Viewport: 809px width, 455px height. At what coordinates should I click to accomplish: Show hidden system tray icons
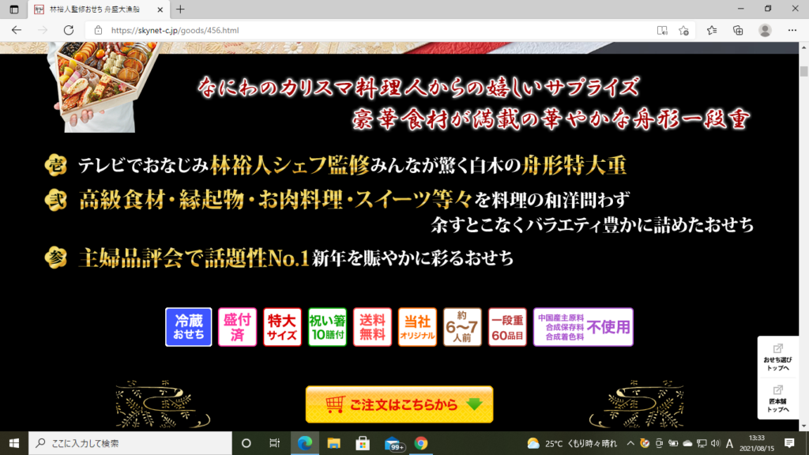[x=630, y=443]
